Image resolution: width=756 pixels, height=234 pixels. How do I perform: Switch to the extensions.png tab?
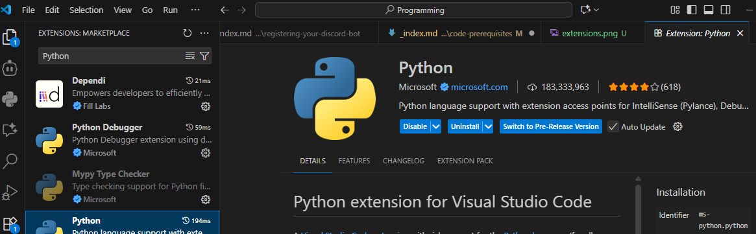[x=592, y=33]
